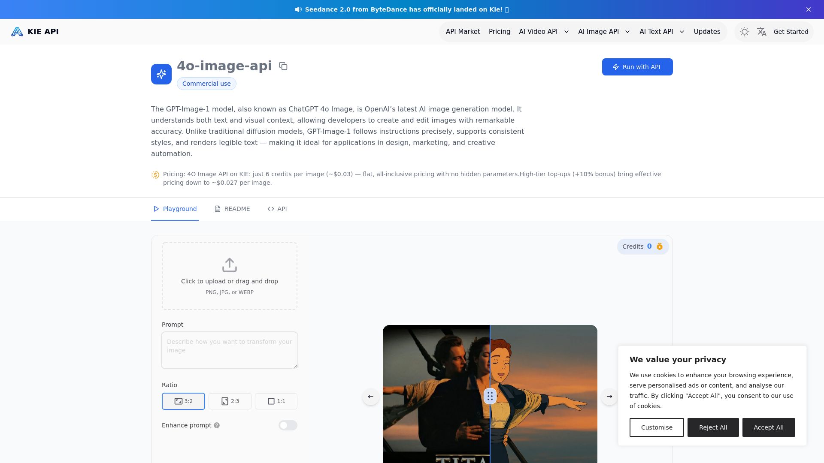
Task: Click the KIE API logo icon
Action: 17,32
